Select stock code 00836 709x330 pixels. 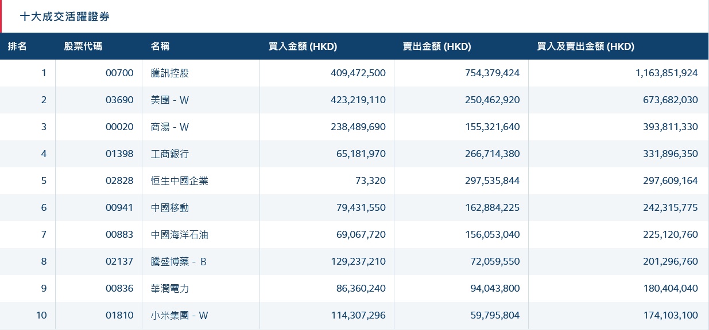pos(119,288)
